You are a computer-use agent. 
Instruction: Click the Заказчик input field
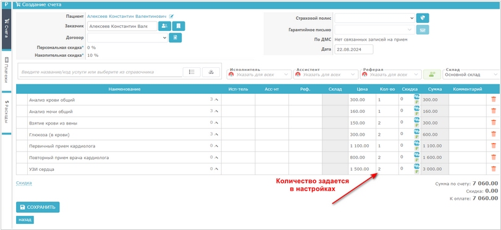coord(122,26)
